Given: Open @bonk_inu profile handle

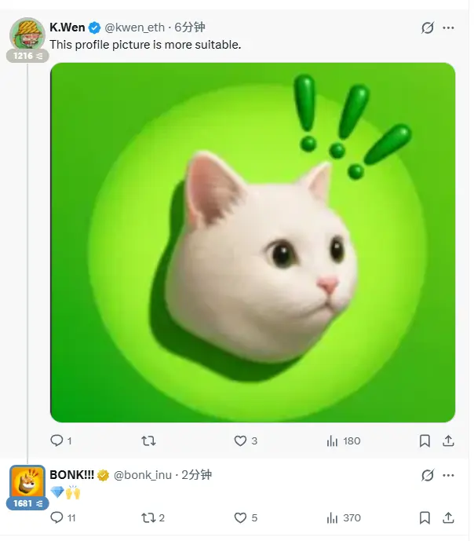Looking at the screenshot, I should point(142,475).
